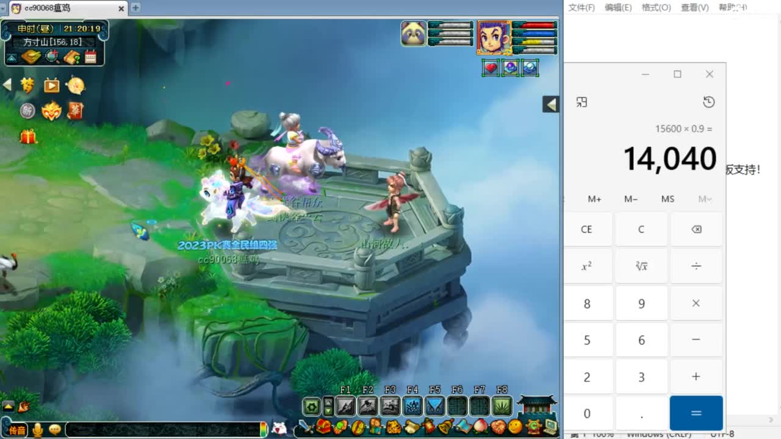Activate the F5 blue skill slot
The image size is (781, 439).
(435, 405)
